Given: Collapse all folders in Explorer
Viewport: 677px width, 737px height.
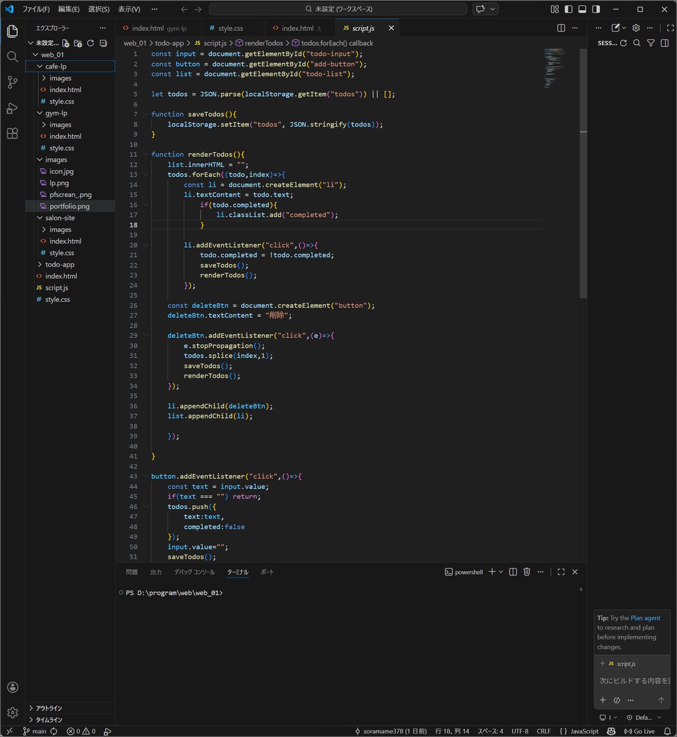Looking at the screenshot, I should coord(103,43).
